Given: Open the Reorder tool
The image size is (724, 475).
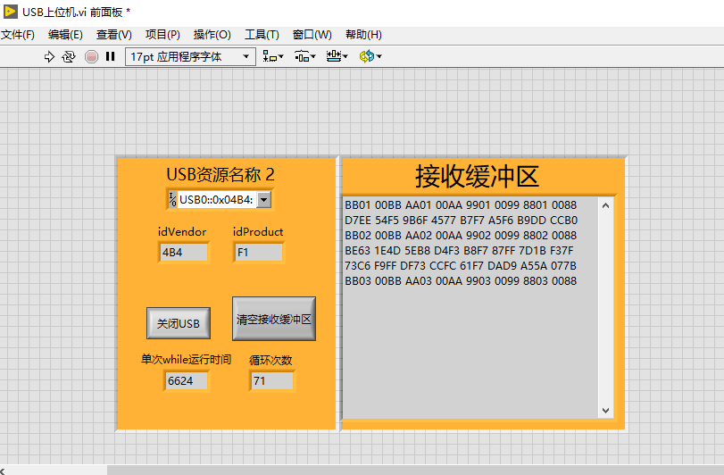Looking at the screenshot, I should pyautogui.click(x=370, y=57).
